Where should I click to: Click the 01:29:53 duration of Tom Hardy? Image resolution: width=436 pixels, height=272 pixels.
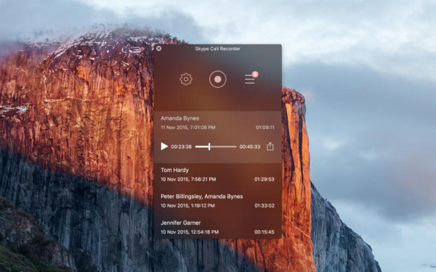(x=265, y=179)
